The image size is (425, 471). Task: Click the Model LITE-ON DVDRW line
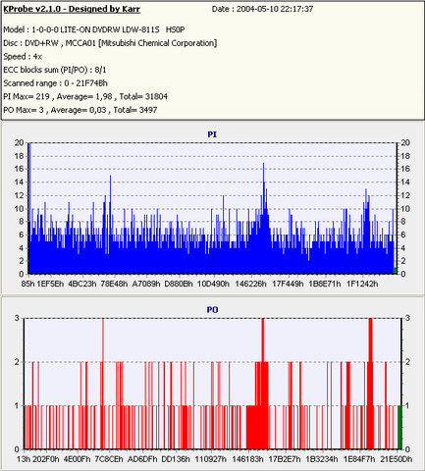tap(94, 29)
